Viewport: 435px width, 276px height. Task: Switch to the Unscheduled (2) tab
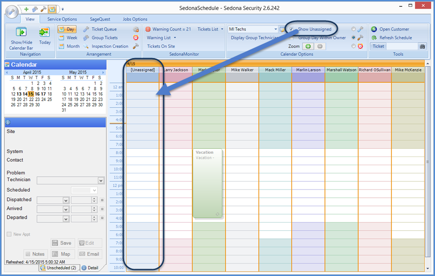coord(59,268)
